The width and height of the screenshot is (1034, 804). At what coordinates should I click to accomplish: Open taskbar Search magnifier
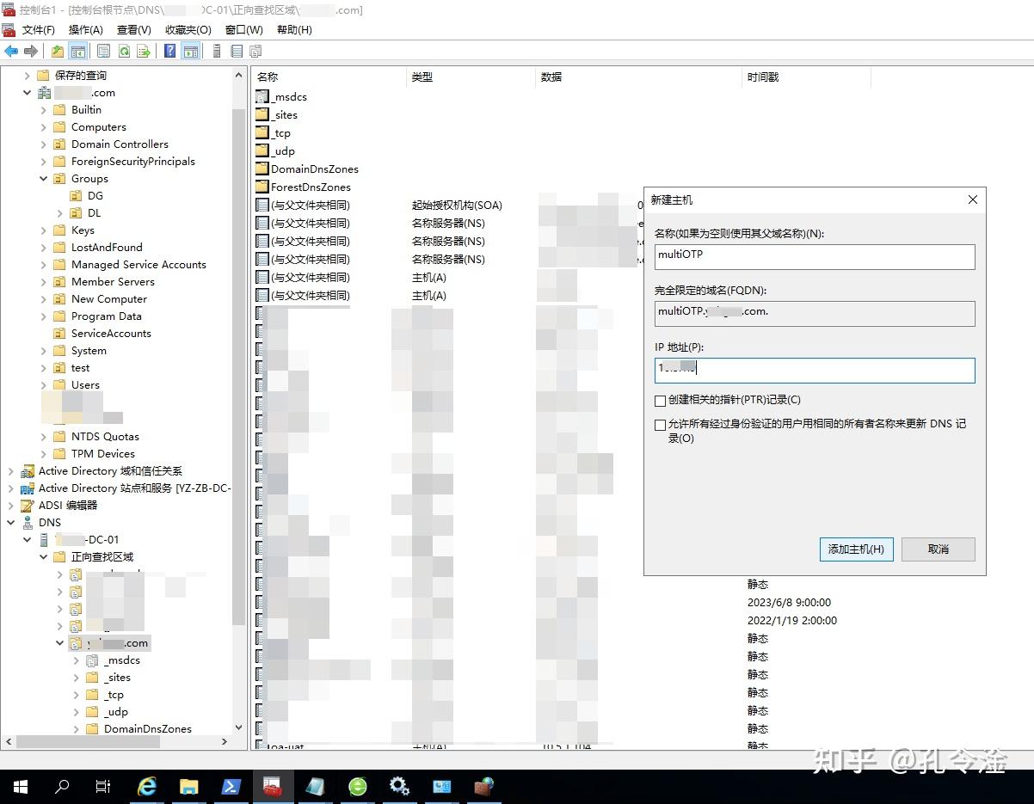pos(62,786)
